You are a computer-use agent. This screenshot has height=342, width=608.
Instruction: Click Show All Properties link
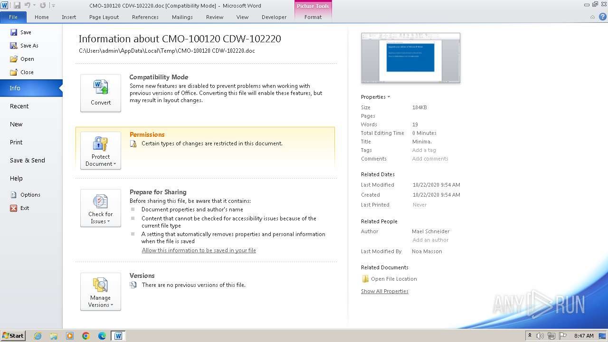(385, 291)
